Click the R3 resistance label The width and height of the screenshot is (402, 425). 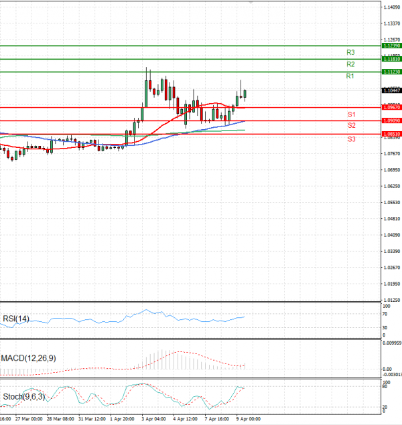[350, 52]
